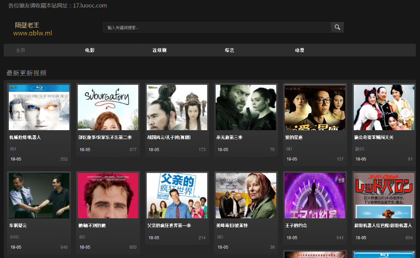Click the 缺03 label on 施公奇案 card
The width and height of the screenshot is (420, 258).
[359, 149]
